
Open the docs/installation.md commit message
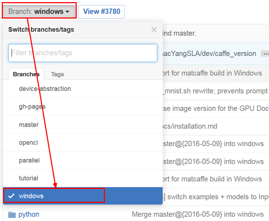point(189,126)
